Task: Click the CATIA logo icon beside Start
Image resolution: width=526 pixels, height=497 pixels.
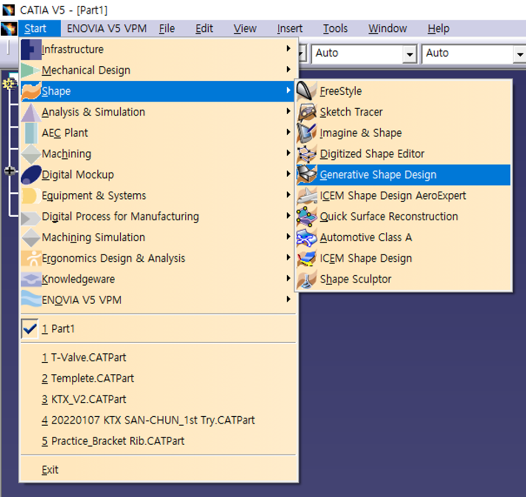Action: click(9, 28)
